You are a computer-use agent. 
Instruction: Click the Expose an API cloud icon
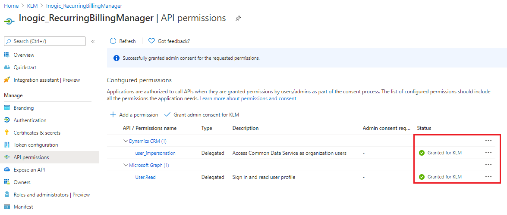point(7,169)
